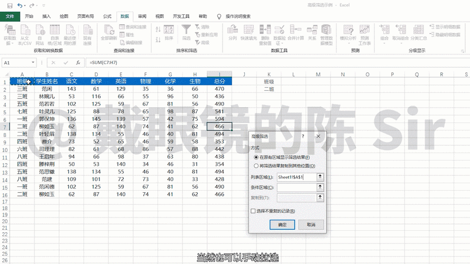Open quick access toolbar customize dropdown
The height and width of the screenshot is (264, 470).
[44, 5]
